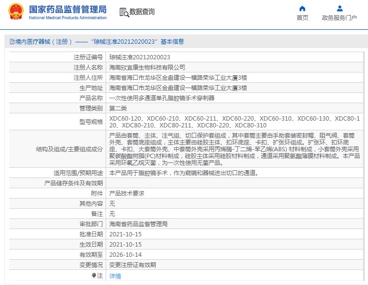Click the 注册人住所 address value
368x285 pixels.
178,78
